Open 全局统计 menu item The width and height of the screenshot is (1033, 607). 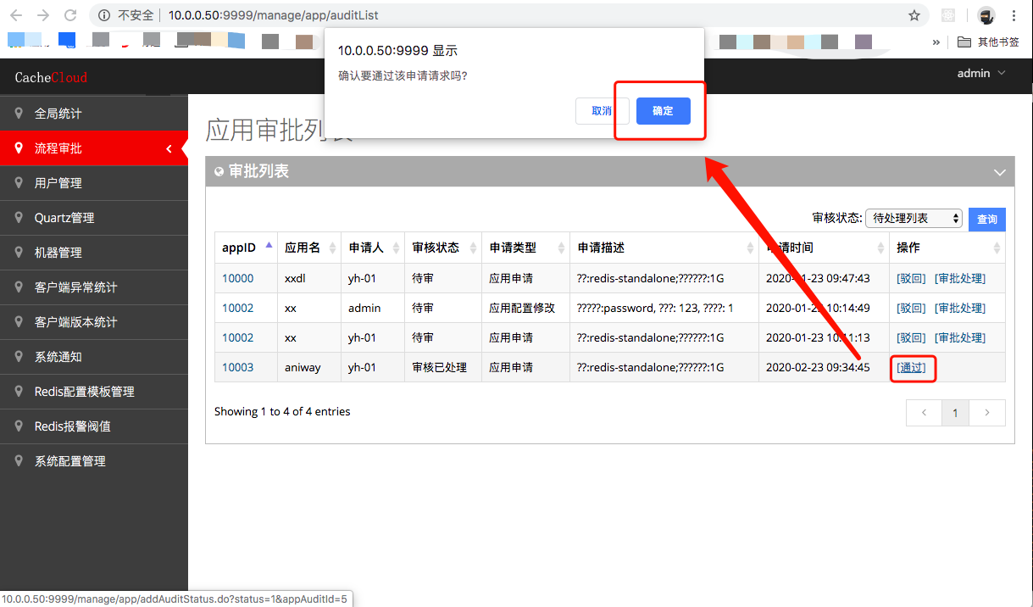coord(94,113)
